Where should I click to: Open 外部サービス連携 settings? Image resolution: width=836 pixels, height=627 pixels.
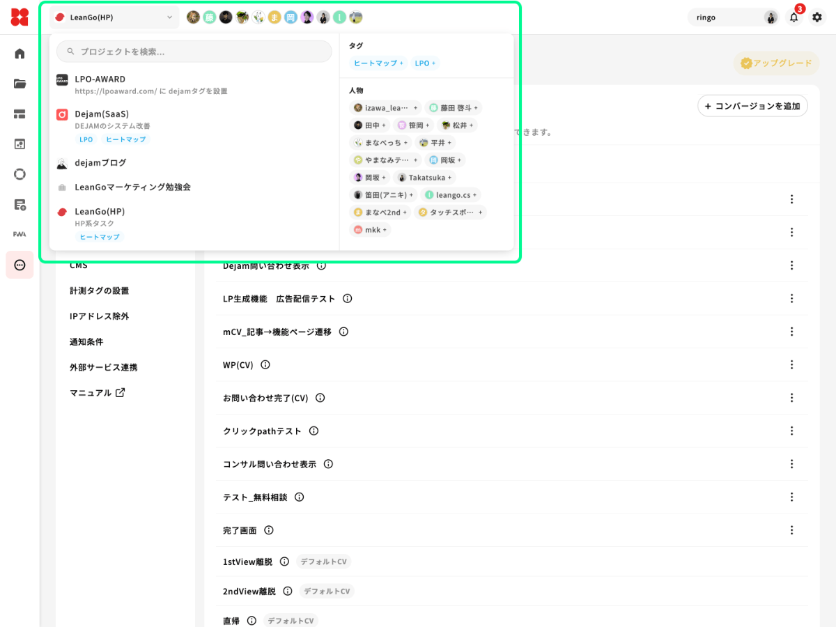coord(103,367)
